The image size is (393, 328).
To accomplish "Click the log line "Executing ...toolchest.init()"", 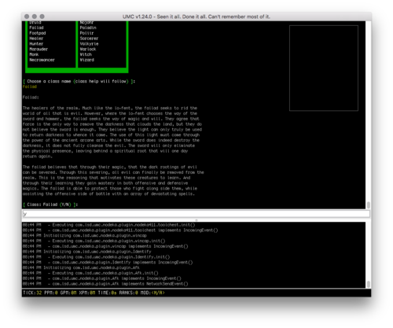I will point(108,225).
